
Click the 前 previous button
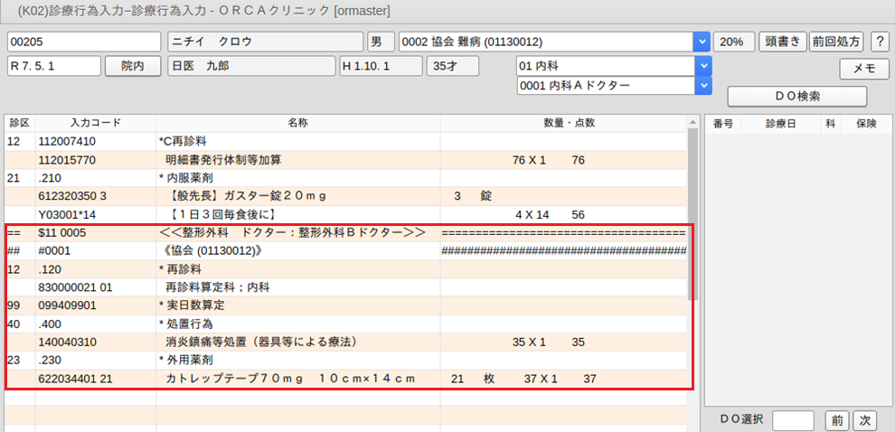click(x=837, y=420)
